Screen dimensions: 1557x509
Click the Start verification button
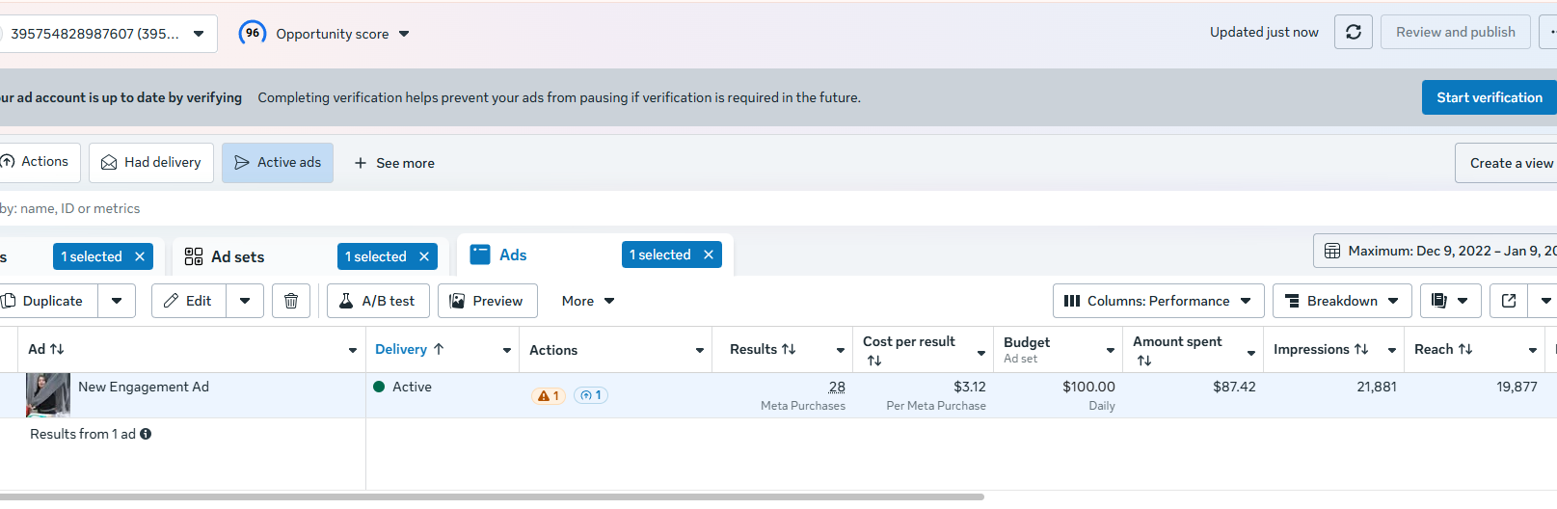coord(1489,97)
